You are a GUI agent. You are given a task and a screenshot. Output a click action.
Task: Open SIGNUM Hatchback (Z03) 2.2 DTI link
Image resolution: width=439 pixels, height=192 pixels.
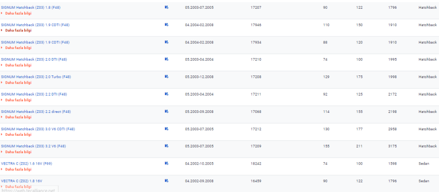(x=34, y=94)
